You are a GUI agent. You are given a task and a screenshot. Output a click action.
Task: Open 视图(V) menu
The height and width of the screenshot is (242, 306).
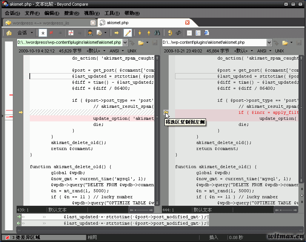92,13
